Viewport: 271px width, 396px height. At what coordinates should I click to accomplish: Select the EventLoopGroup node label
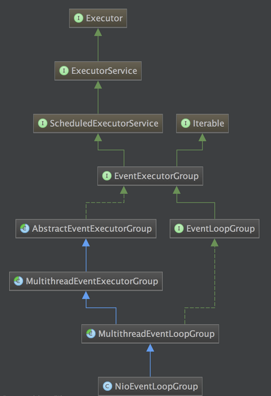[x=220, y=229]
